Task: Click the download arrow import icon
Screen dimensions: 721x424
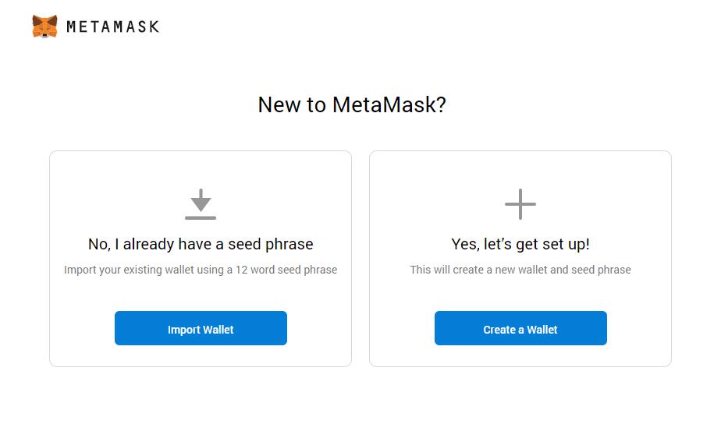Action: coord(201,200)
